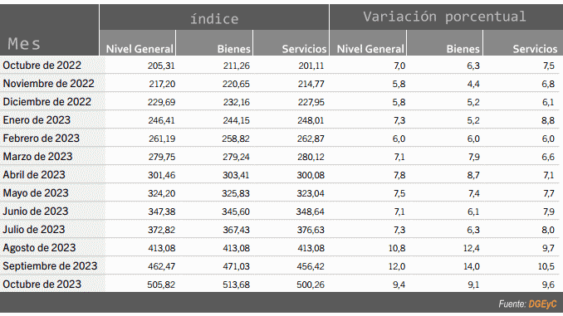This screenshot has width=563, height=316.
Task: Click Servicios header under Variación porcentual
Action: pyautogui.click(x=535, y=49)
